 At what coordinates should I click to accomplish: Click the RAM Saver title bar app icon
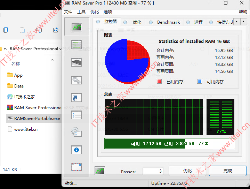click(x=67, y=3)
